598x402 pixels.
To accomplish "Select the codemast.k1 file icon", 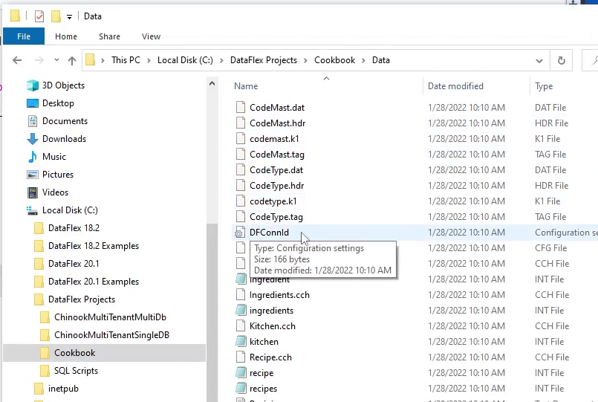I will 240,139.
